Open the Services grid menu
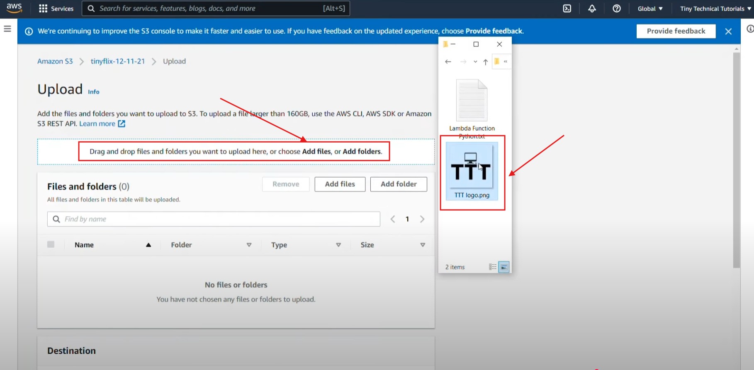 click(x=56, y=9)
